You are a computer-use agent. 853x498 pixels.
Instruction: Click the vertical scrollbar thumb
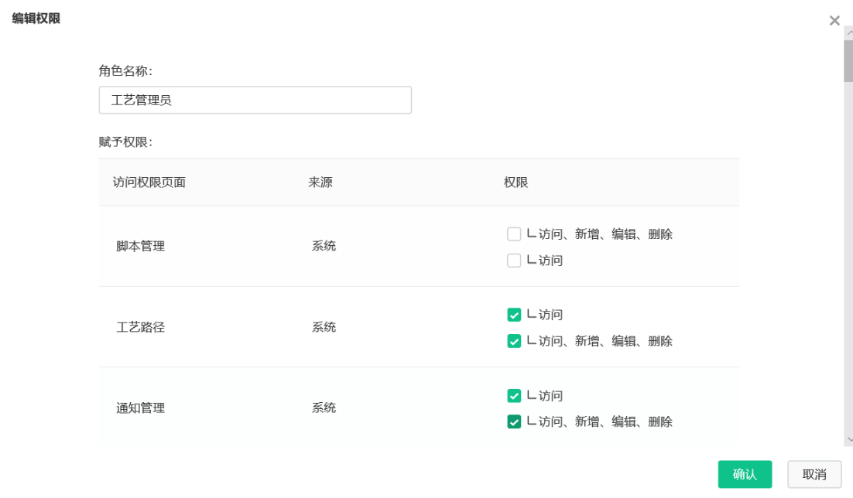pyautogui.click(x=848, y=61)
